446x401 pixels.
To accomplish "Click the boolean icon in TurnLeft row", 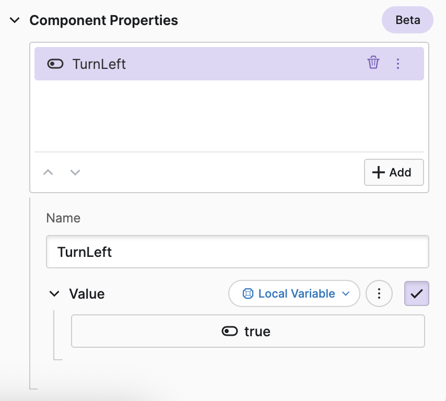I will coord(55,64).
